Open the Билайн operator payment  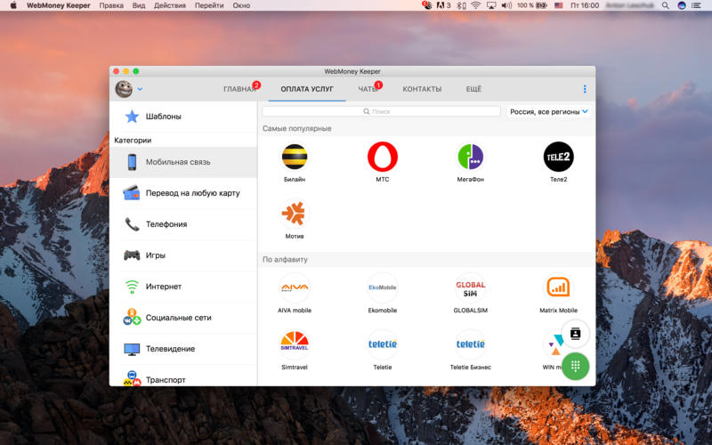(x=295, y=157)
